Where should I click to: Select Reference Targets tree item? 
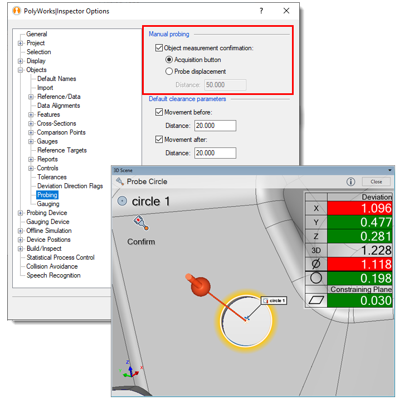62,150
